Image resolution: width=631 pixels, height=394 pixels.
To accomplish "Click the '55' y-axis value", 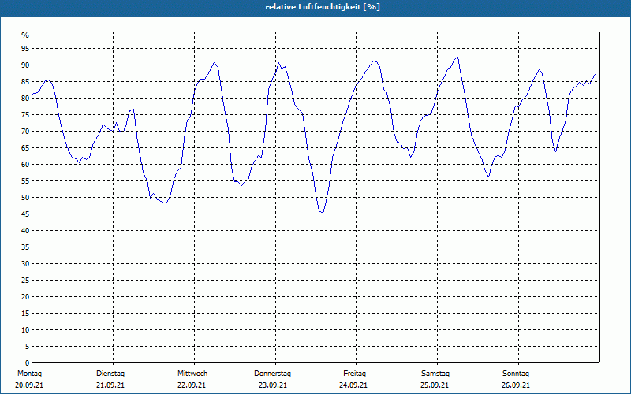I will (25, 181).
